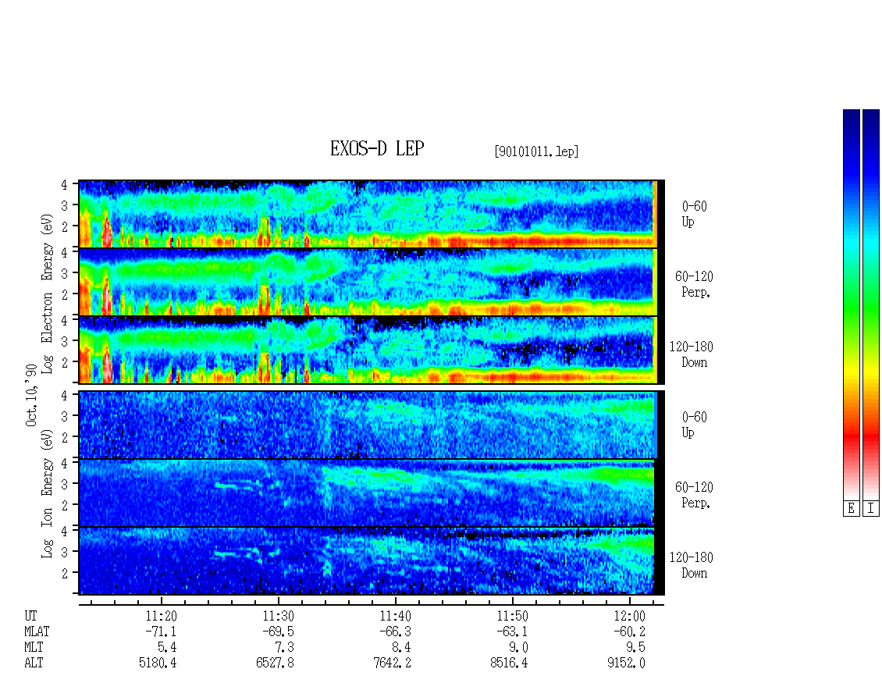Click the "Log Ion Energy (eV)" axis label
882x683 pixels.
coord(48,494)
